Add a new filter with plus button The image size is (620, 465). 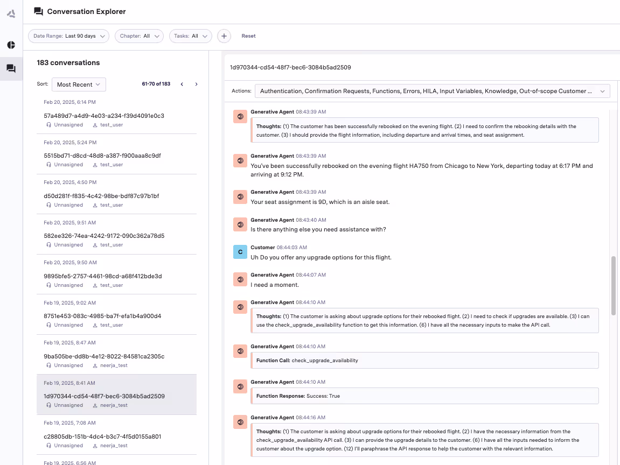tap(224, 36)
